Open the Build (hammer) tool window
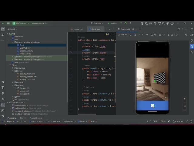Screen dimensions: 194x146 [3, 88]
